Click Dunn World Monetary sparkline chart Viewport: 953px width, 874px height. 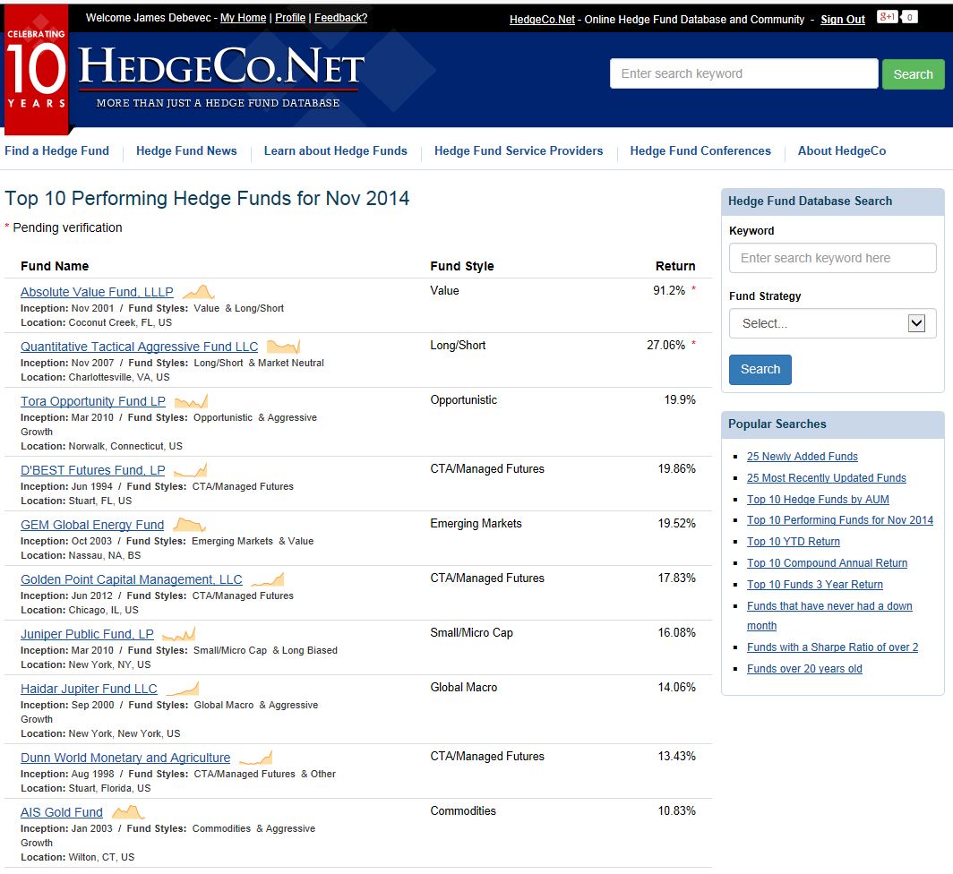(x=256, y=758)
